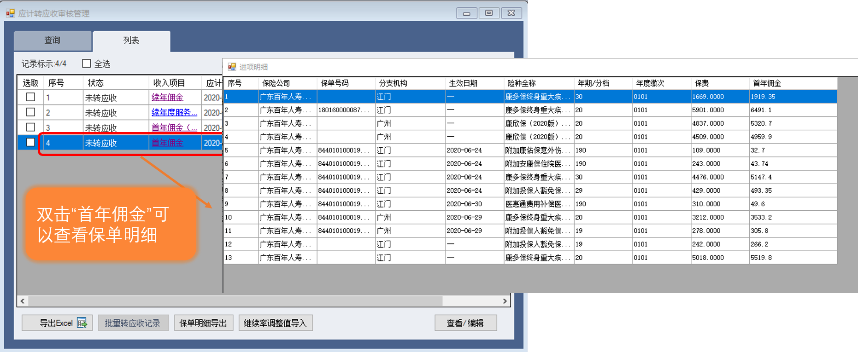The image size is (858, 352).
Task: Select the checkbox for row 2
Action: coord(31,112)
